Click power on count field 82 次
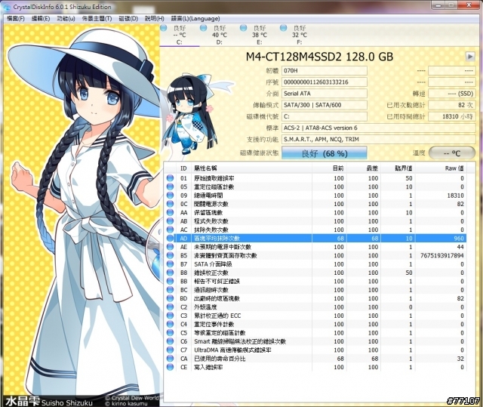 [x=452, y=105]
